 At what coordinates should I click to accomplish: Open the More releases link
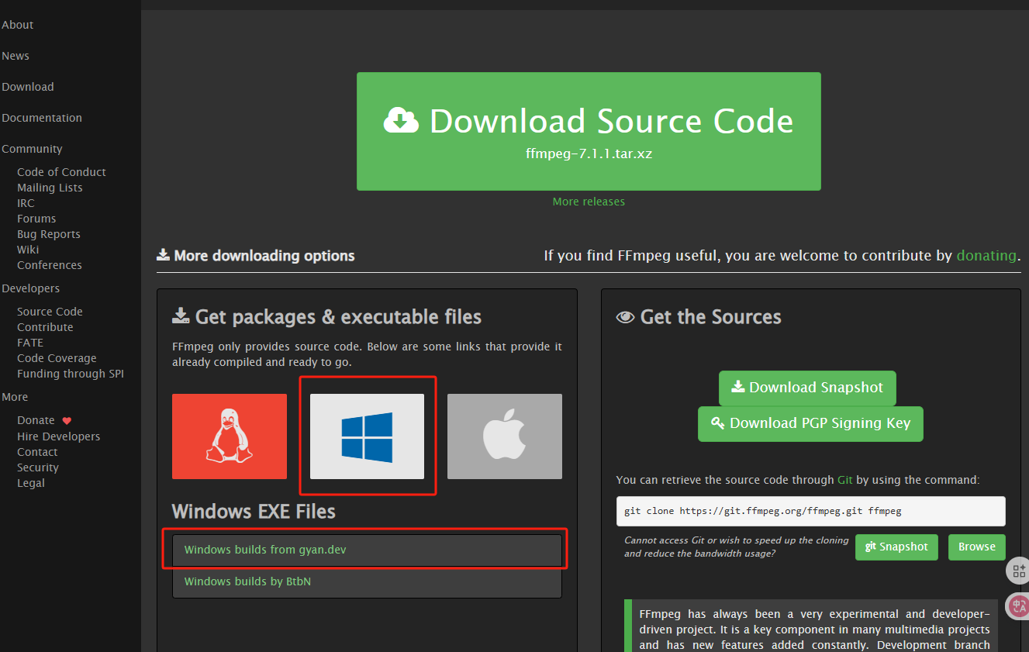(x=589, y=202)
